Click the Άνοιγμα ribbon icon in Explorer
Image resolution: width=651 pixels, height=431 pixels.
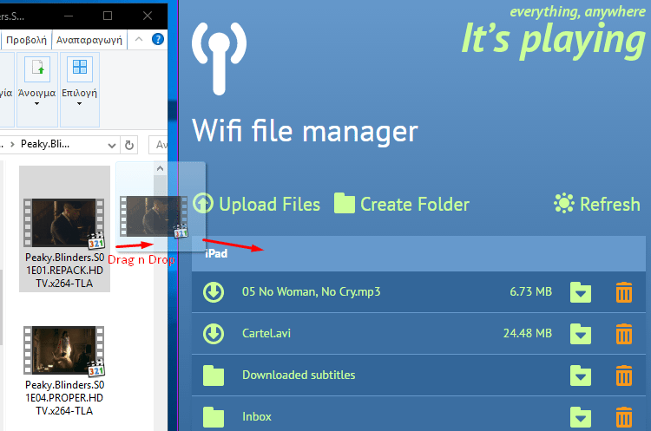[x=37, y=69]
